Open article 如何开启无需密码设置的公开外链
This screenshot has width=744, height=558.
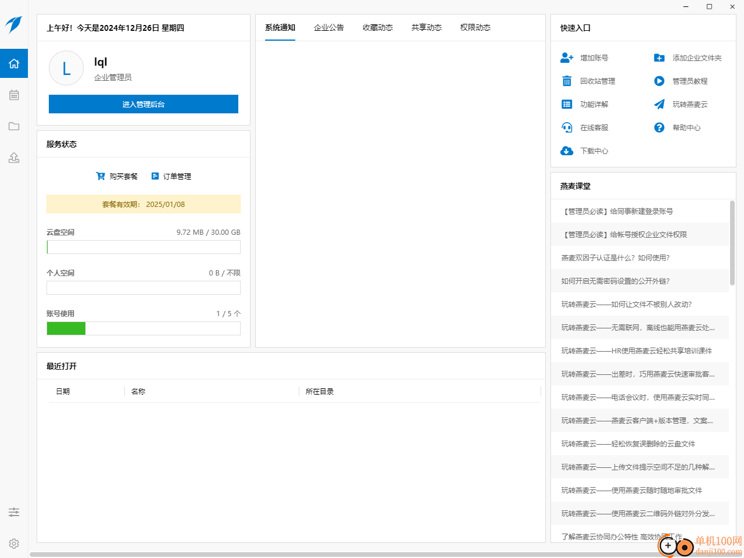pyautogui.click(x=640, y=281)
